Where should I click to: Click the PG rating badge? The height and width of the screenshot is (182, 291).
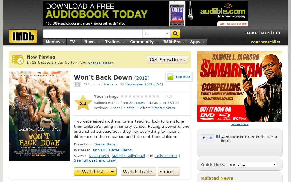pyautogui.click(x=77, y=84)
